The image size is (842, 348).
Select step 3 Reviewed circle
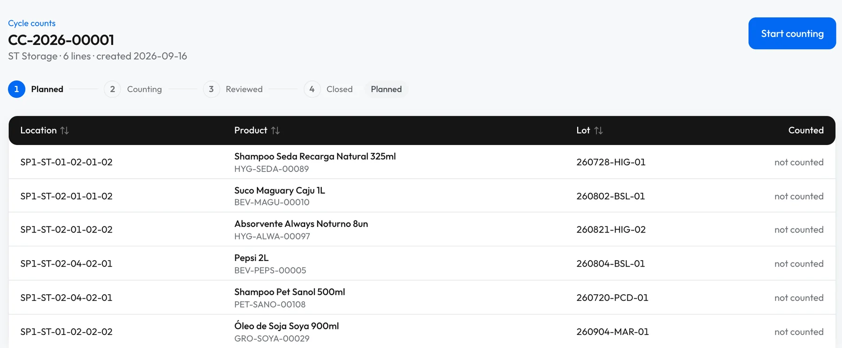[x=211, y=89]
